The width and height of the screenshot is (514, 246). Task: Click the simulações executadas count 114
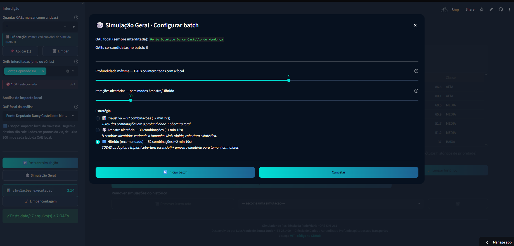pos(71,190)
